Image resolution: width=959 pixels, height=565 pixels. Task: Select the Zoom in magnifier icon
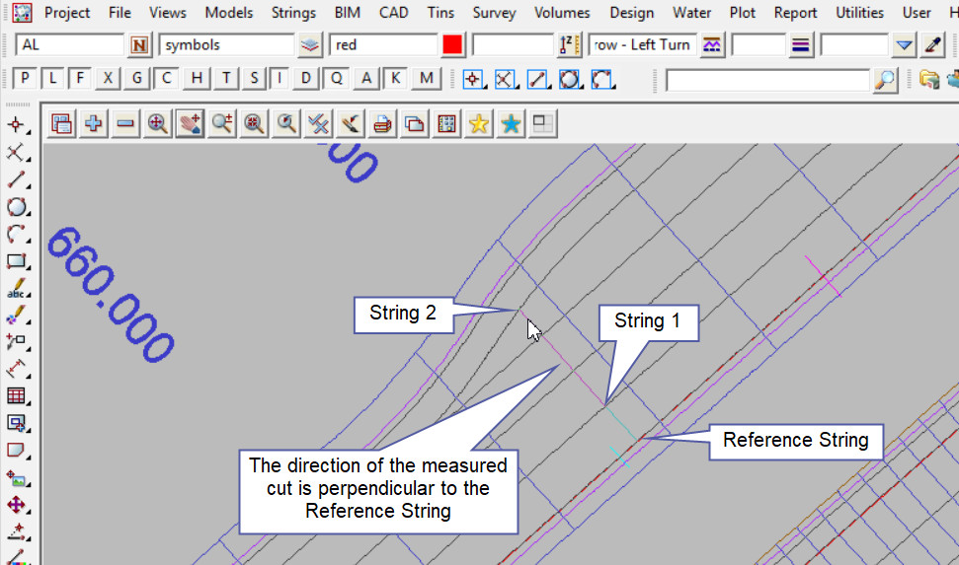pyautogui.click(x=222, y=124)
